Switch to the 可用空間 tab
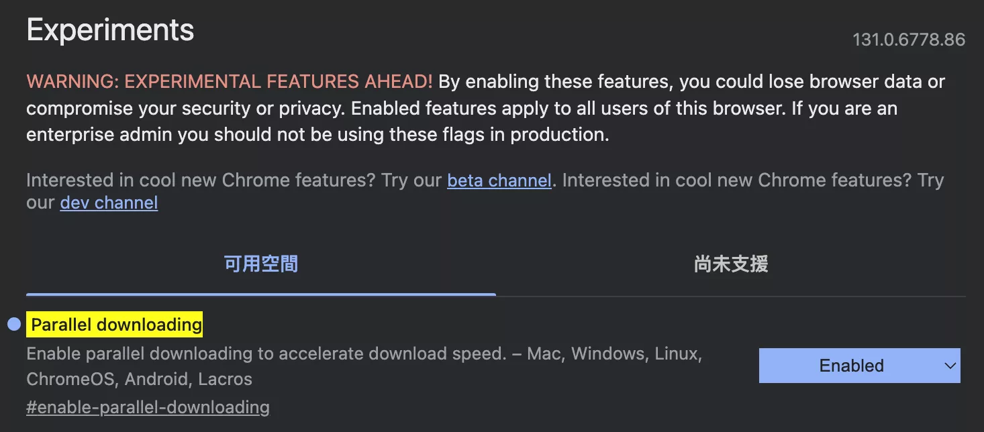 tap(261, 264)
